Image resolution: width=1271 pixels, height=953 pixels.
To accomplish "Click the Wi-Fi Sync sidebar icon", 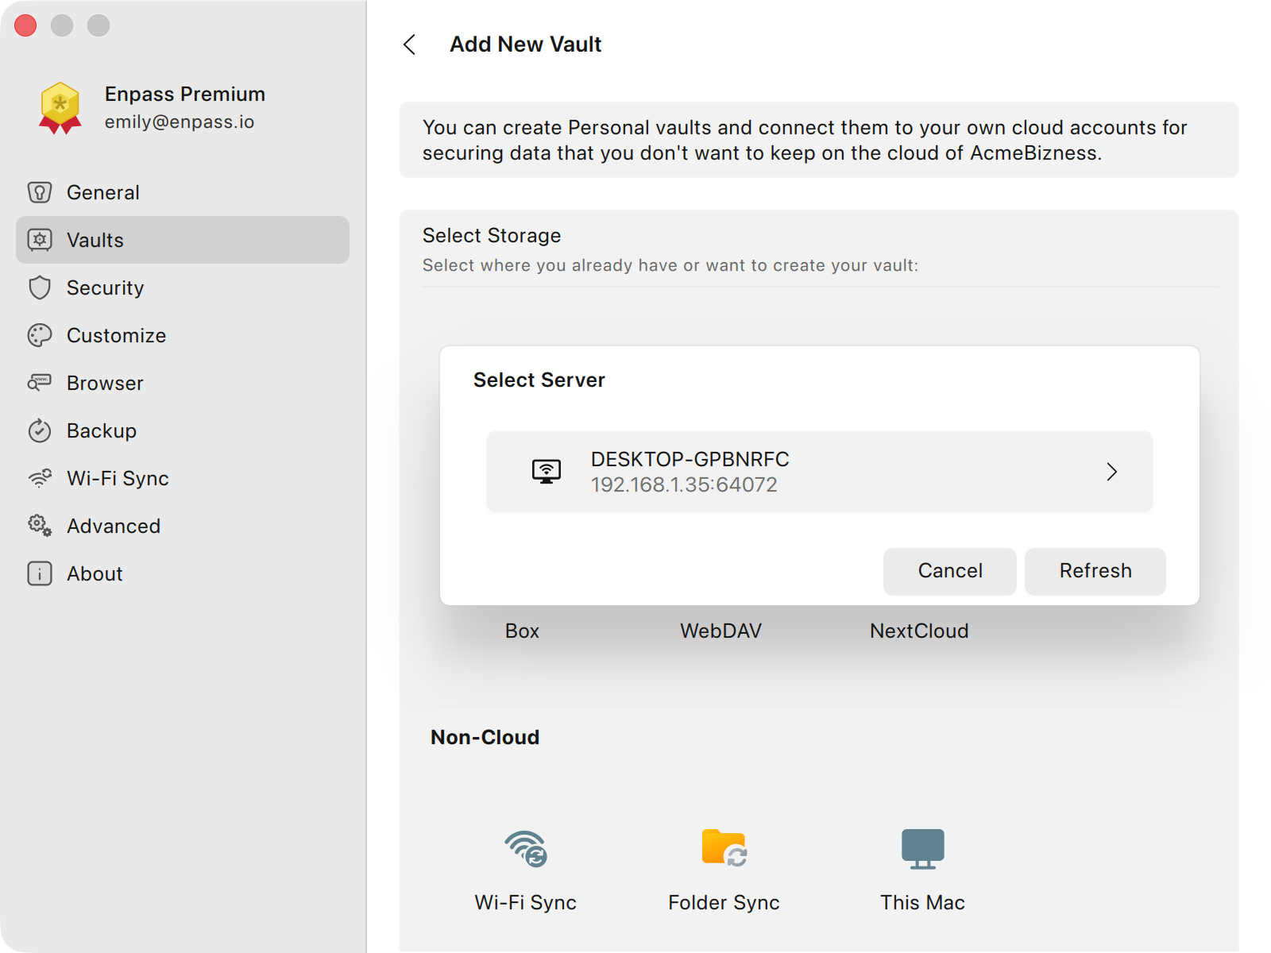I will [x=40, y=478].
